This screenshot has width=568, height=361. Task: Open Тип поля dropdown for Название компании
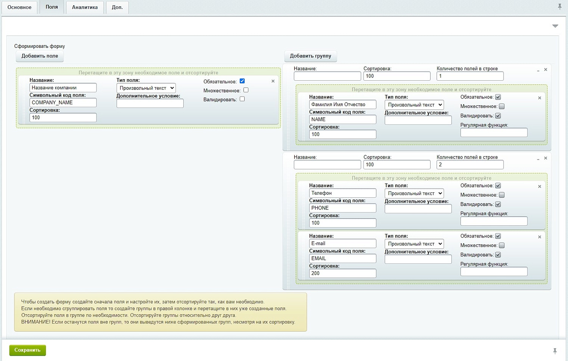(x=146, y=88)
